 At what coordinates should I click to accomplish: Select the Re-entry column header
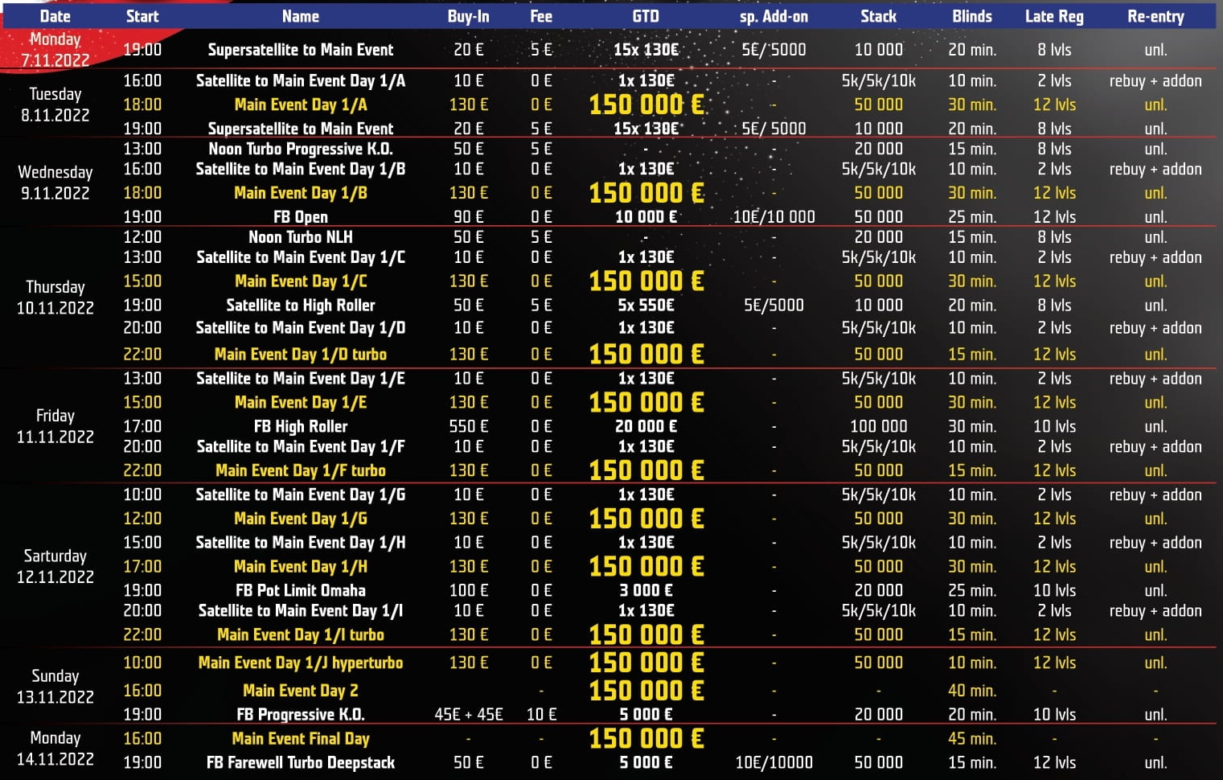(1155, 16)
